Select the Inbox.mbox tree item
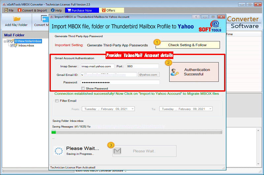This screenshot has width=264, height=175. pyautogui.click(x=26, y=45)
